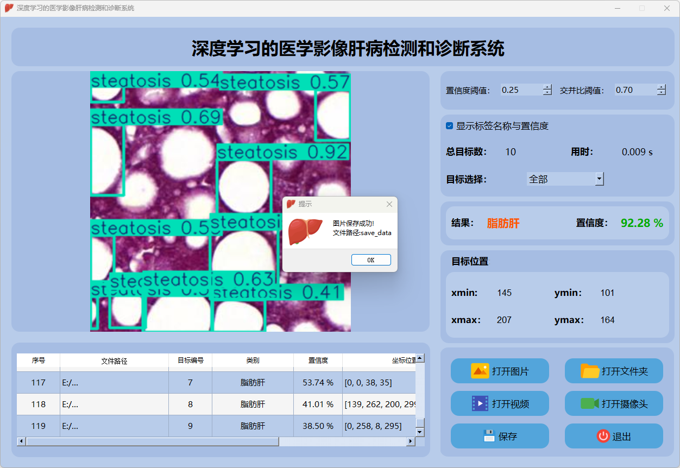Click the horizontal scrollbar right arrow

tap(411, 441)
